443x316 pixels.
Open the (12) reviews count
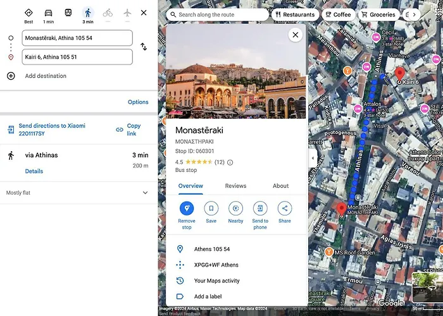[219, 162]
